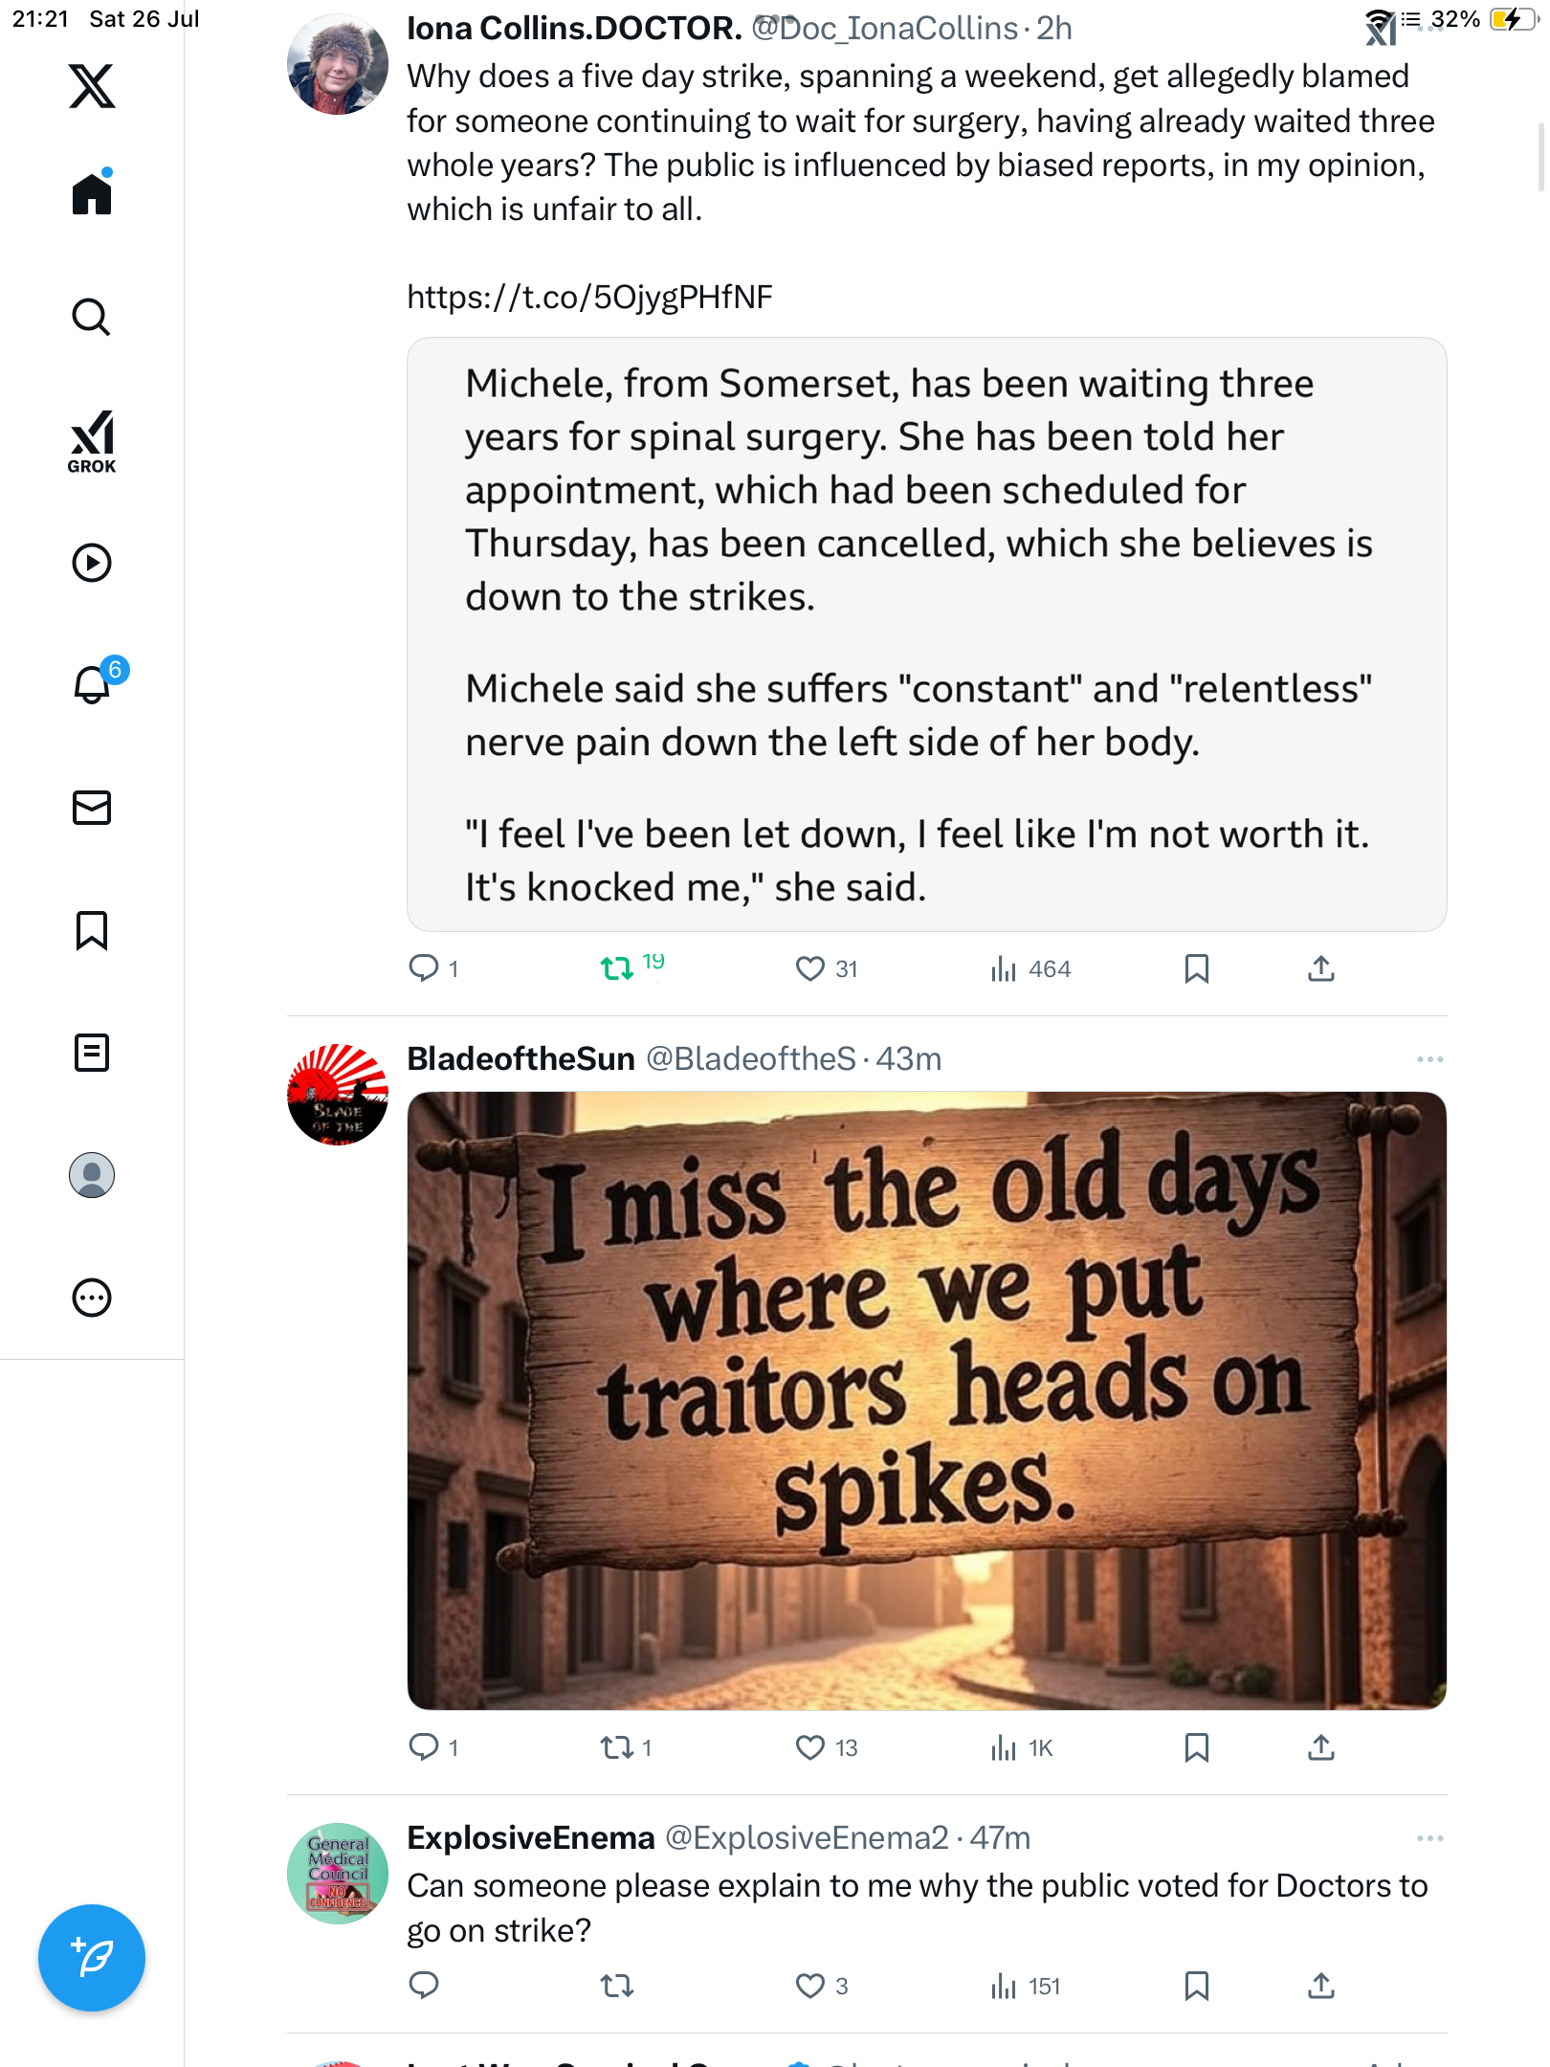Expand the More menu in sidebar

pyautogui.click(x=92, y=1298)
